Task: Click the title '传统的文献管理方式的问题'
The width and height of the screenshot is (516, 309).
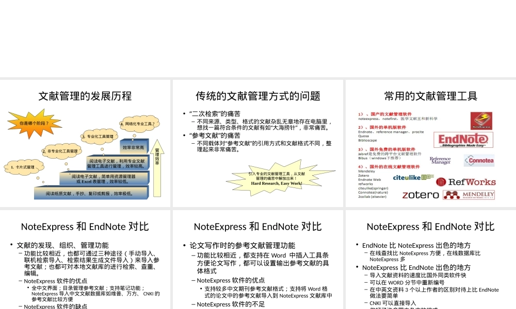Action: [x=257, y=96]
